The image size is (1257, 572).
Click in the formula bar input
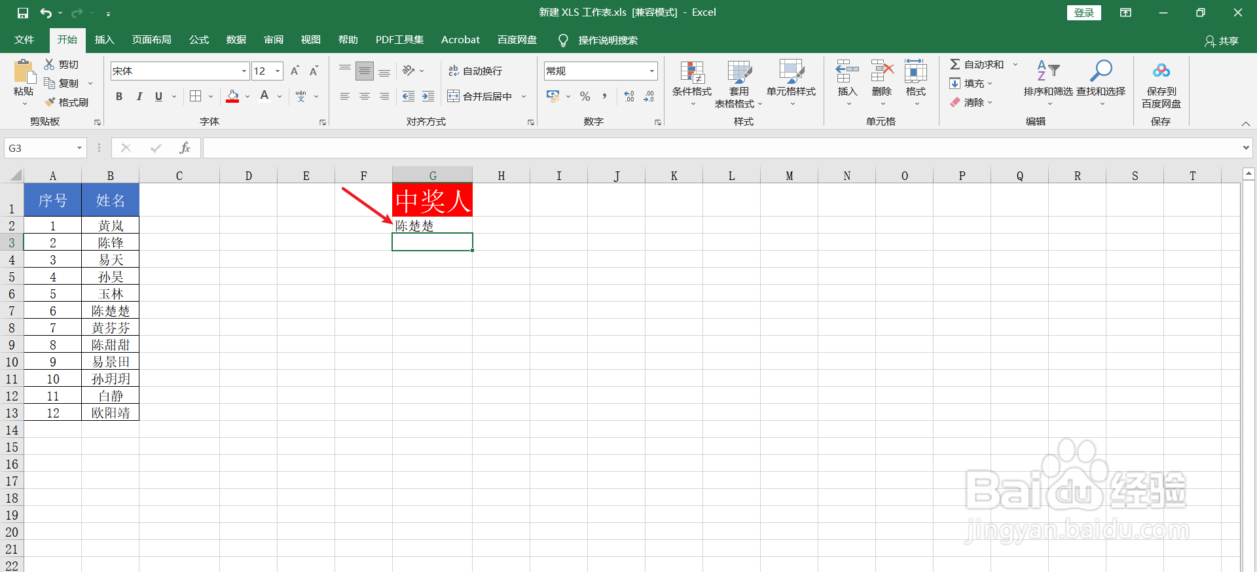tap(720, 148)
